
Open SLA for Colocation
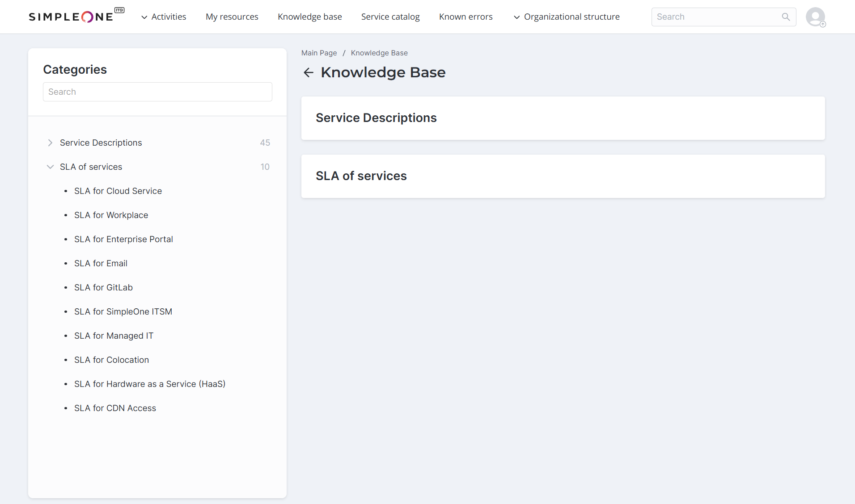[112, 360]
